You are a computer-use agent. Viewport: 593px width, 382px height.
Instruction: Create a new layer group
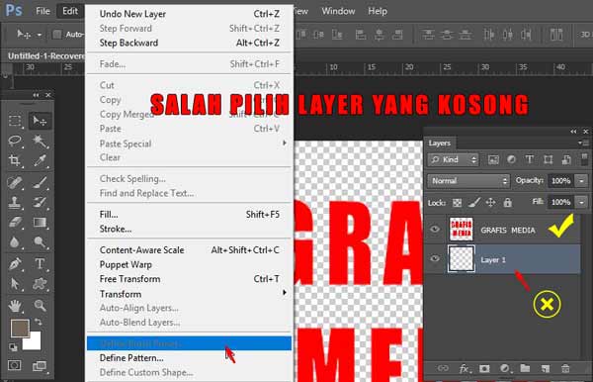[525, 368]
